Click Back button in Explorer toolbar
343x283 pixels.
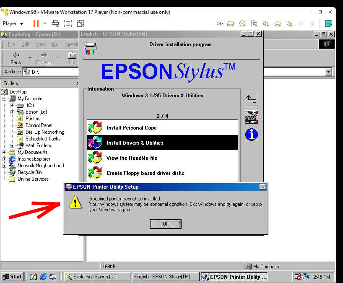(x=16, y=58)
